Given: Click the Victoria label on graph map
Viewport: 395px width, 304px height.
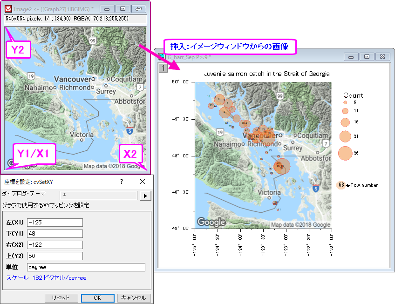Looking at the screenshot, I should pos(269,192).
